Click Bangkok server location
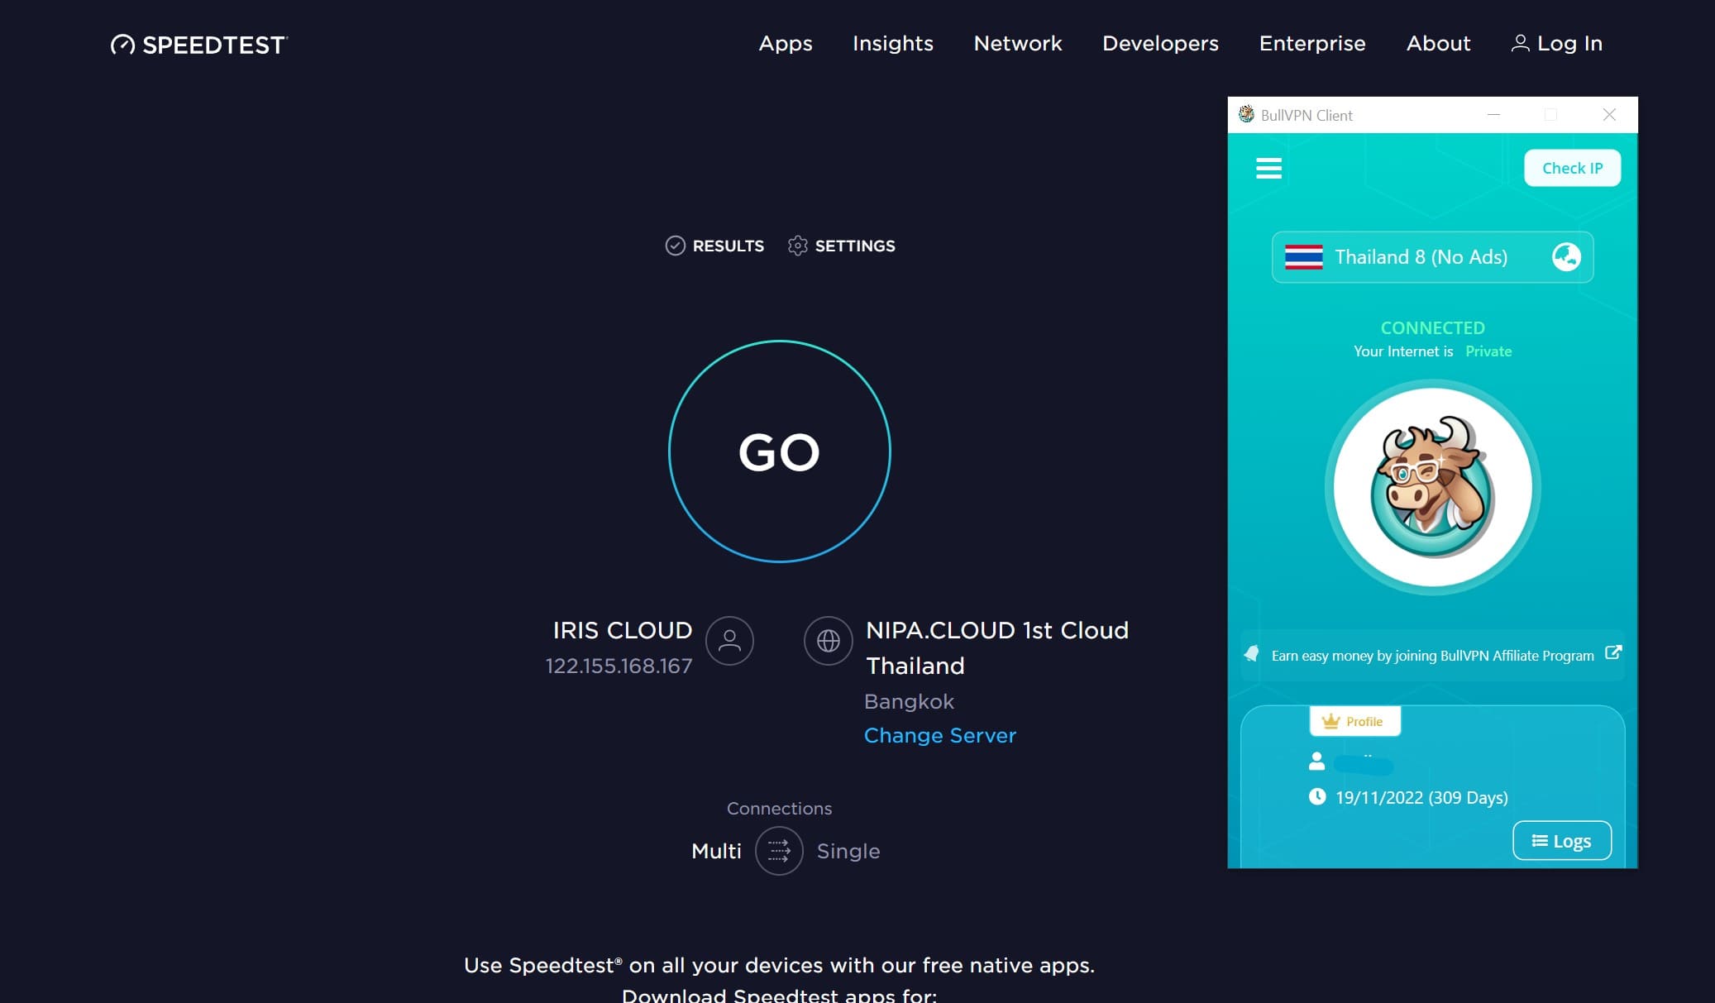The image size is (1715, 1003). pyautogui.click(x=909, y=701)
